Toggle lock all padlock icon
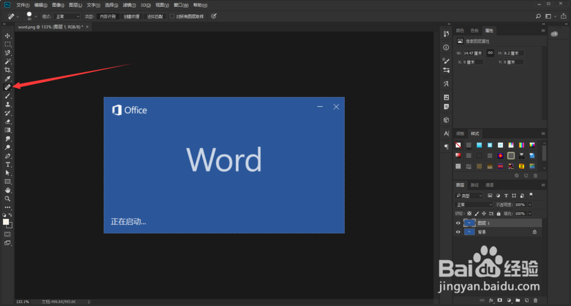Image resolution: width=571 pixels, height=306 pixels. pos(498,214)
